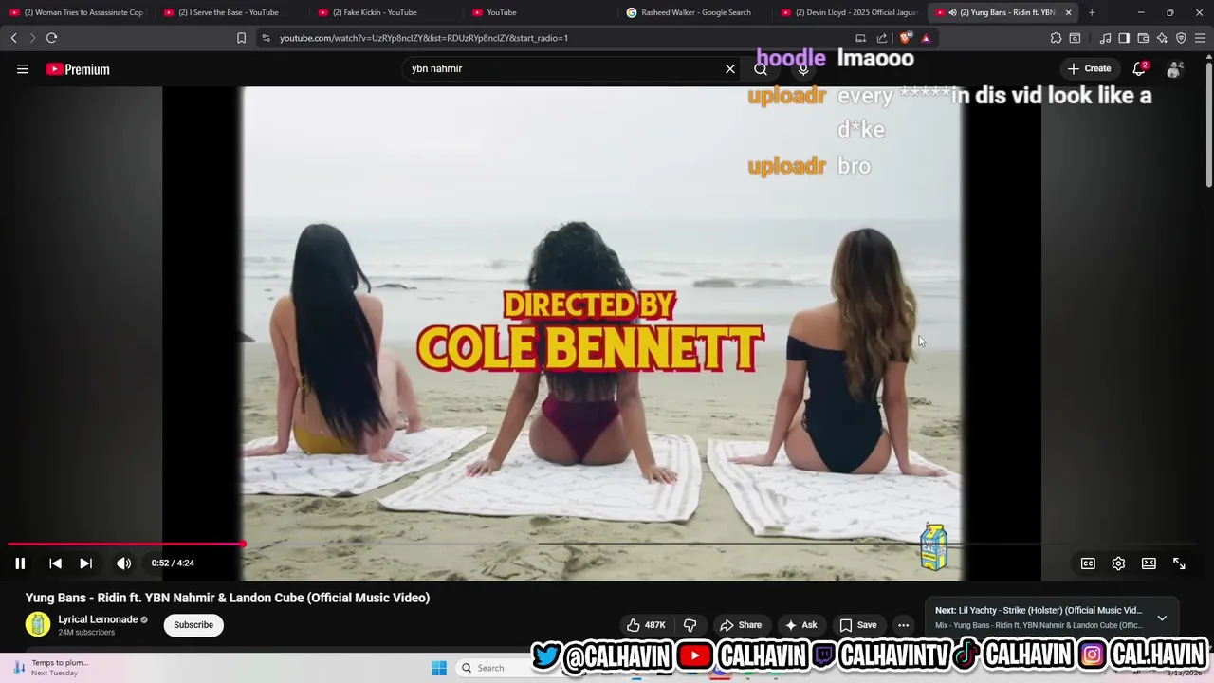Open more actions ellipsis menu
This screenshot has height=683, width=1214.
point(903,625)
